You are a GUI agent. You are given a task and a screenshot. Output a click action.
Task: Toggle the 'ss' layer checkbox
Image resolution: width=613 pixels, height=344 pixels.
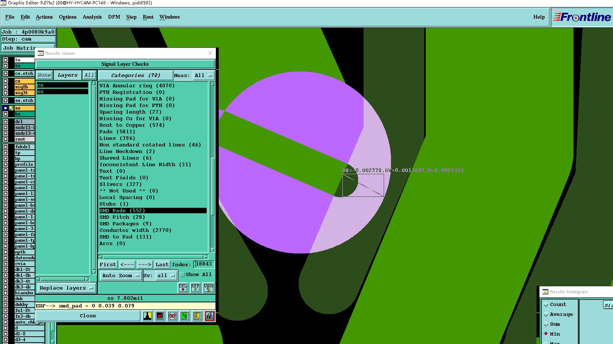[x=5, y=108]
